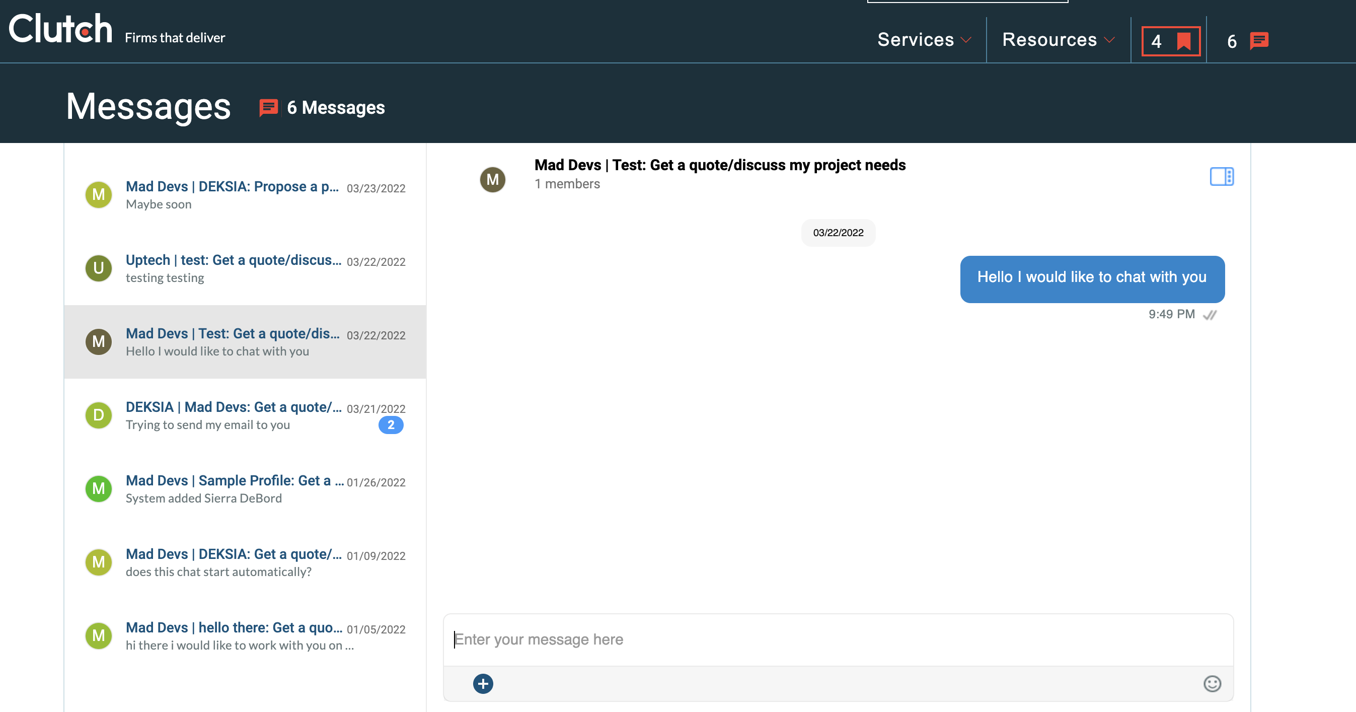Open the DEKSIA | Mad Devs: Get a quote conversation
This screenshot has height=712, width=1356.
[x=245, y=415]
